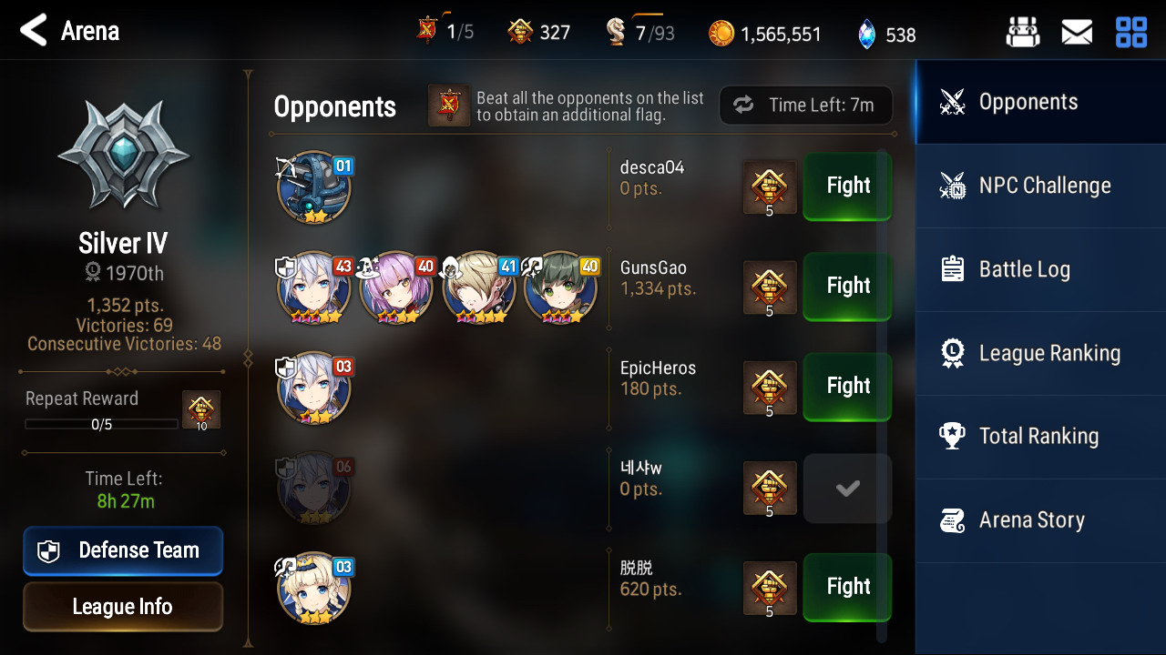Click the completed checkmark for 네샤w
This screenshot has height=655, width=1166.
pos(847,489)
